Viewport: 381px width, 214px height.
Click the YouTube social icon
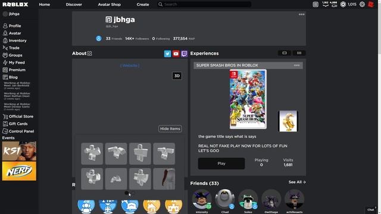pyautogui.click(x=176, y=53)
